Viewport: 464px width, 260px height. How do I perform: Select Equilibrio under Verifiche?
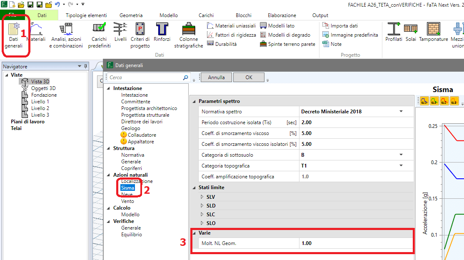pos(131,235)
